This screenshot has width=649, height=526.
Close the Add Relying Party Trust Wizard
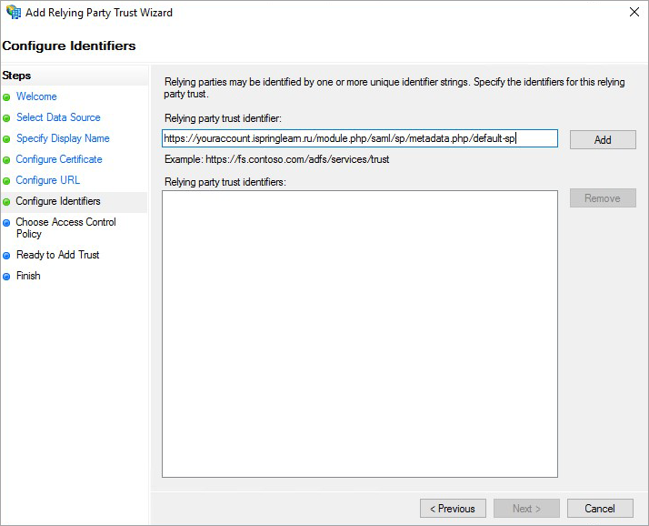[634, 12]
